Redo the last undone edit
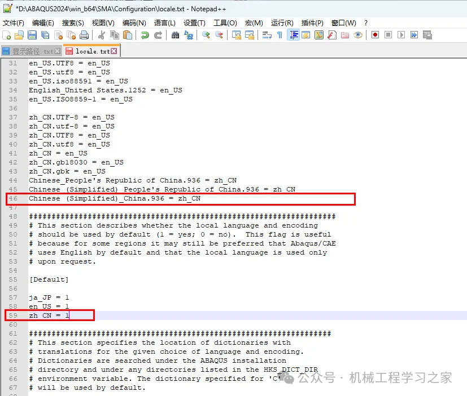 pyautogui.click(x=158, y=35)
